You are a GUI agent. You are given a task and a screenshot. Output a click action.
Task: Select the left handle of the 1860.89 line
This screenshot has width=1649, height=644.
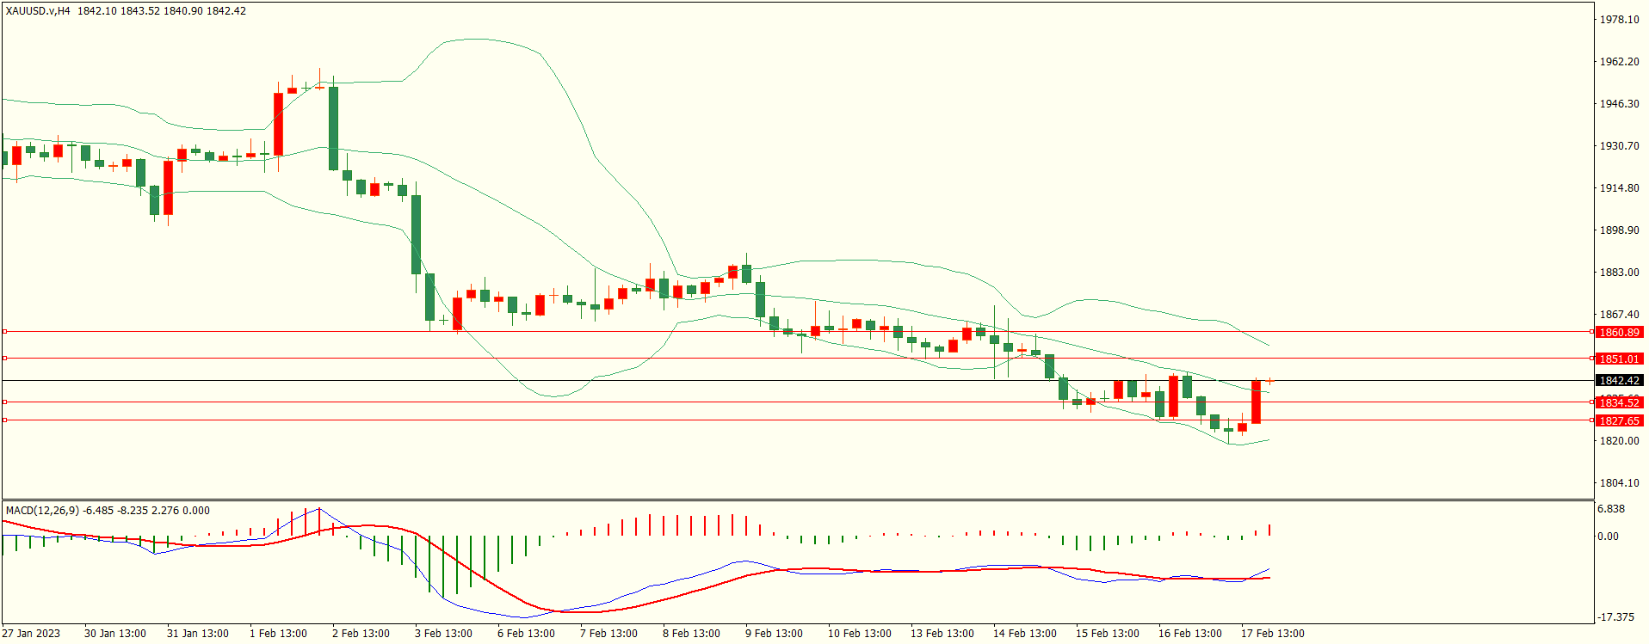pyautogui.click(x=4, y=332)
